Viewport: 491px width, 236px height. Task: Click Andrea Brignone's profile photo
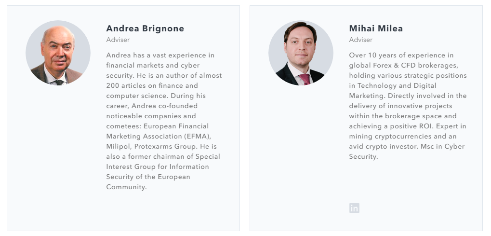point(58,53)
